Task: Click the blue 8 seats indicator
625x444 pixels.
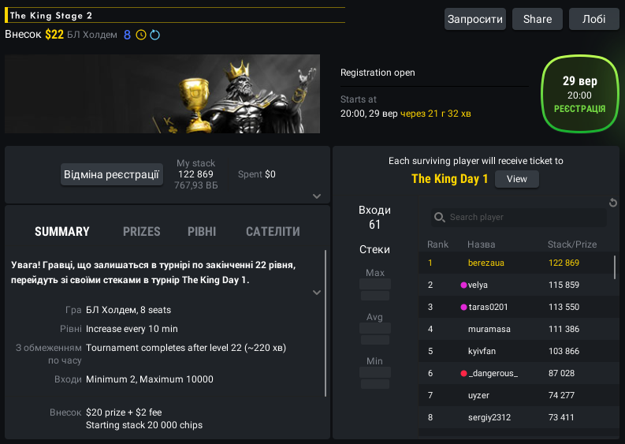Action: 127,35
